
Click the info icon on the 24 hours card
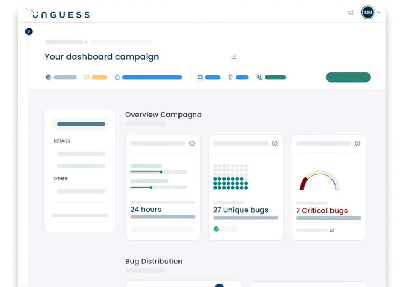192,143
